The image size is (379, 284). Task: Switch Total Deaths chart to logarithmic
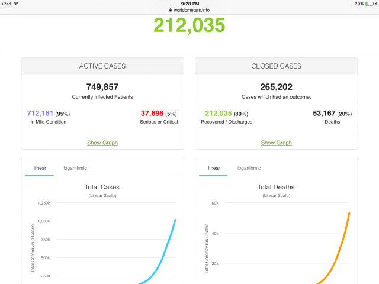[x=249, y=168]
